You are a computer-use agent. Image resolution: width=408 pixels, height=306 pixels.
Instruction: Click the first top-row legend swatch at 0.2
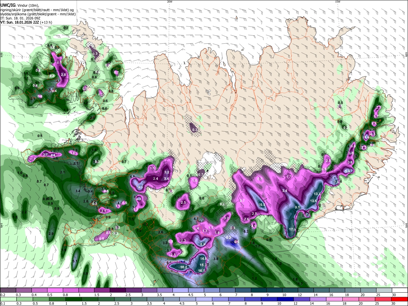point(8,290)
